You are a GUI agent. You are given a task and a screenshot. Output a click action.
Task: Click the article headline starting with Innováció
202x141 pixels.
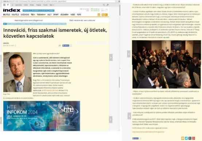click(x=55, y=33)
